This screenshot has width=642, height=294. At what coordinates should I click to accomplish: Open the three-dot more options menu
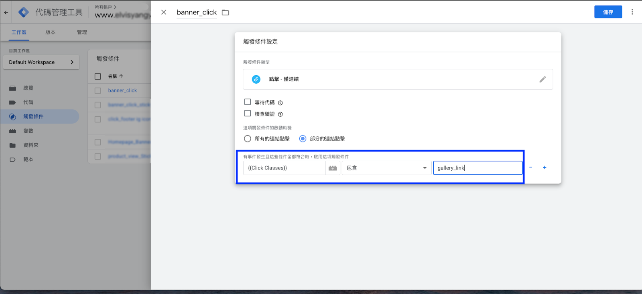pyautogui.click(x=632, y=12)
